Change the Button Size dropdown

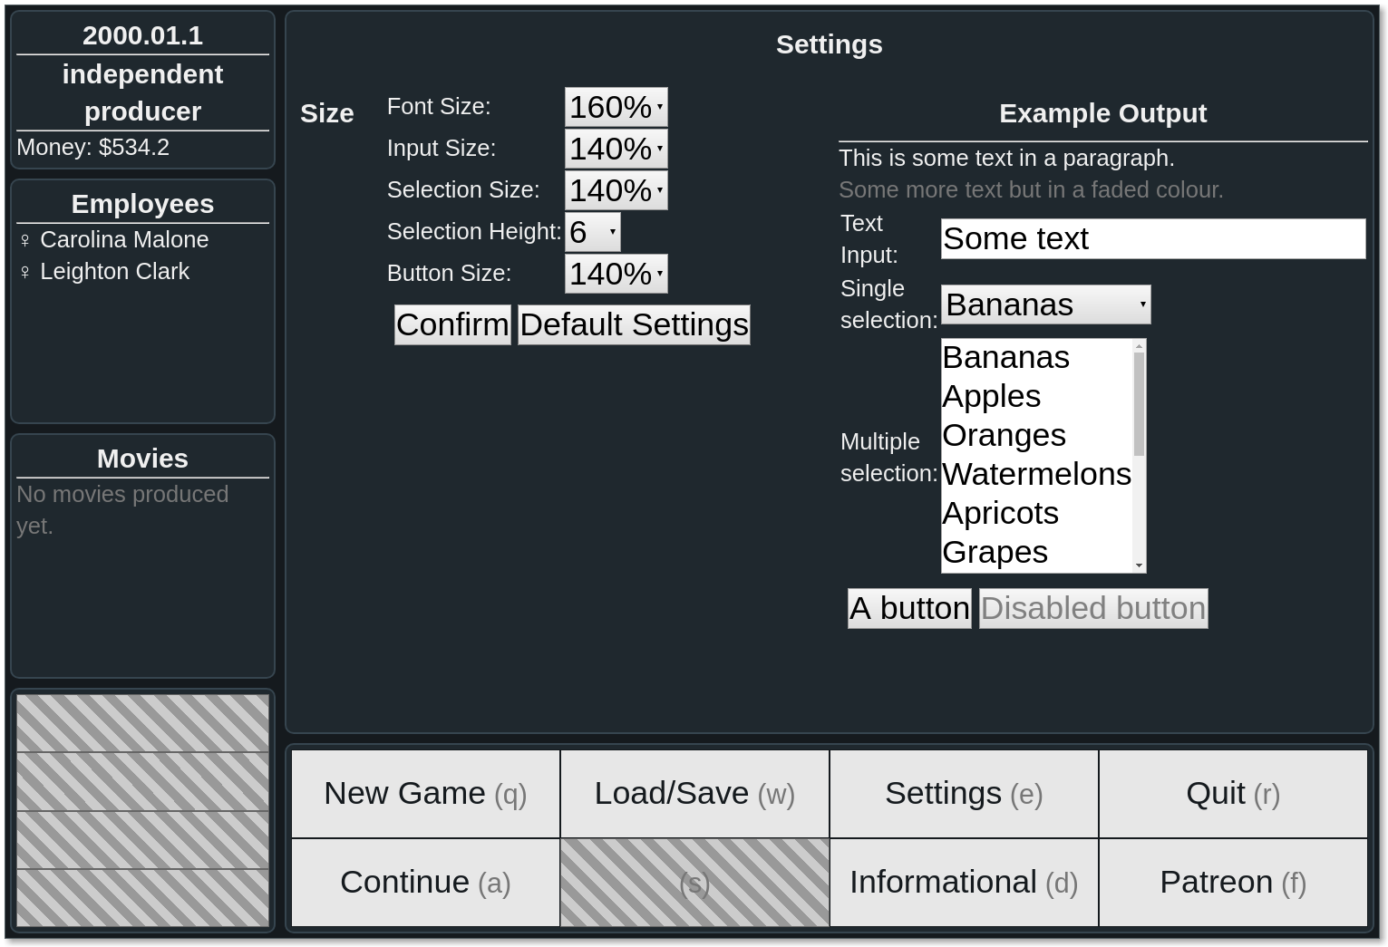(616, 274)
